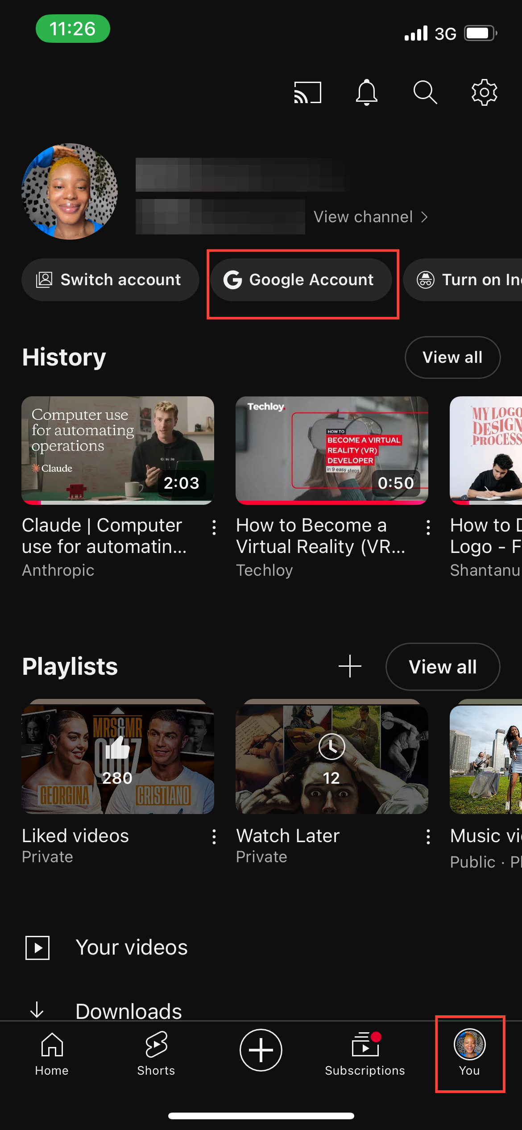Image resolution: width=522 pixels, height=1130 pixels.
Task: Open options for Virtual Reality video
Action: pyautogui.click(x=428, y=528)
